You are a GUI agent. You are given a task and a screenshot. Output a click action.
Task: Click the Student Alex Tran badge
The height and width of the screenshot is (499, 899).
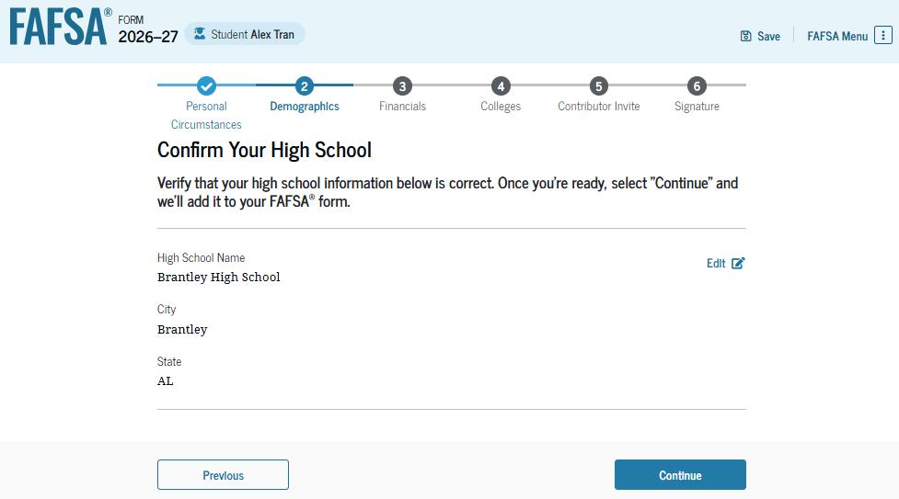pyautogui.click(x=245, y=34)
